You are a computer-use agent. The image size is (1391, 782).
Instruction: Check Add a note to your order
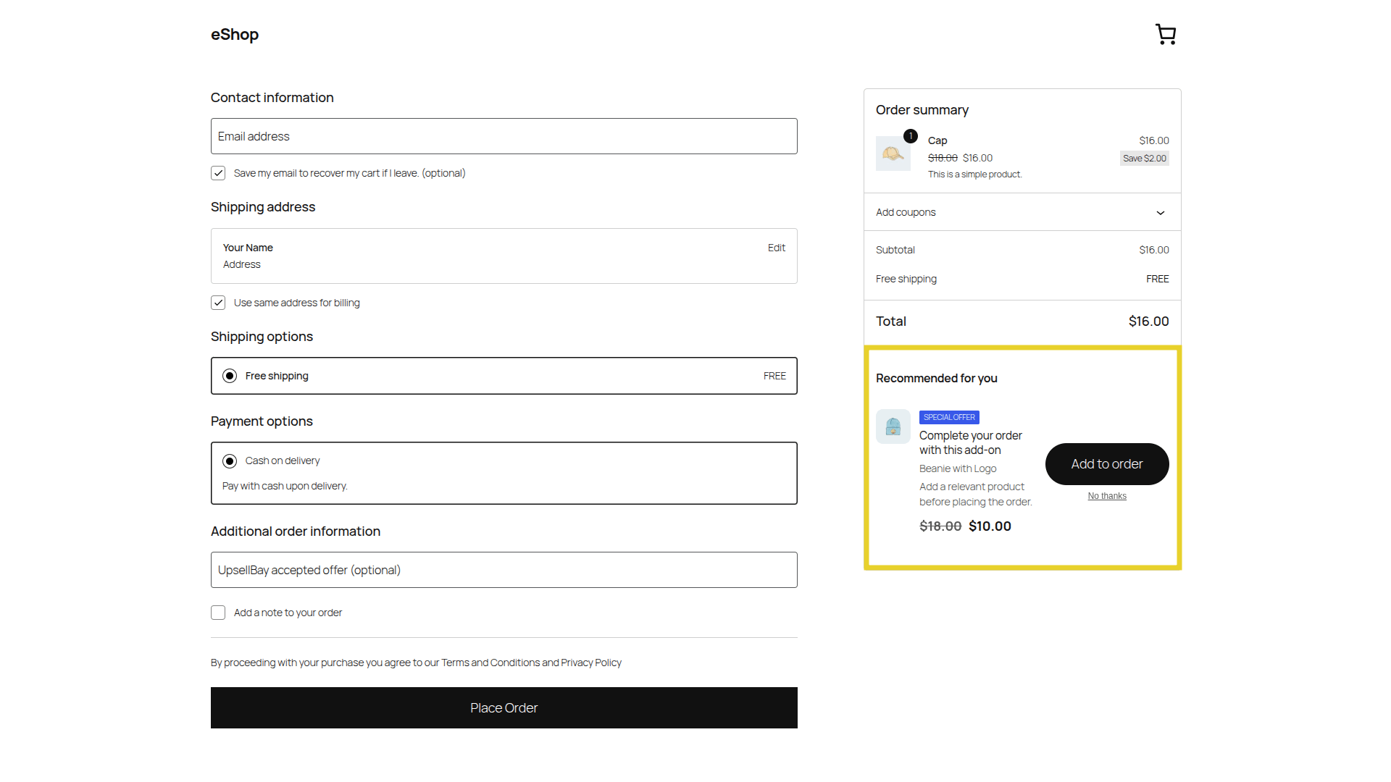tap(218, 613)
